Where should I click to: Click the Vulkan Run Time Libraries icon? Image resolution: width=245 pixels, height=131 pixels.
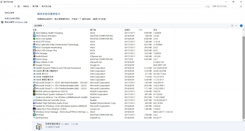pos(34,109)
